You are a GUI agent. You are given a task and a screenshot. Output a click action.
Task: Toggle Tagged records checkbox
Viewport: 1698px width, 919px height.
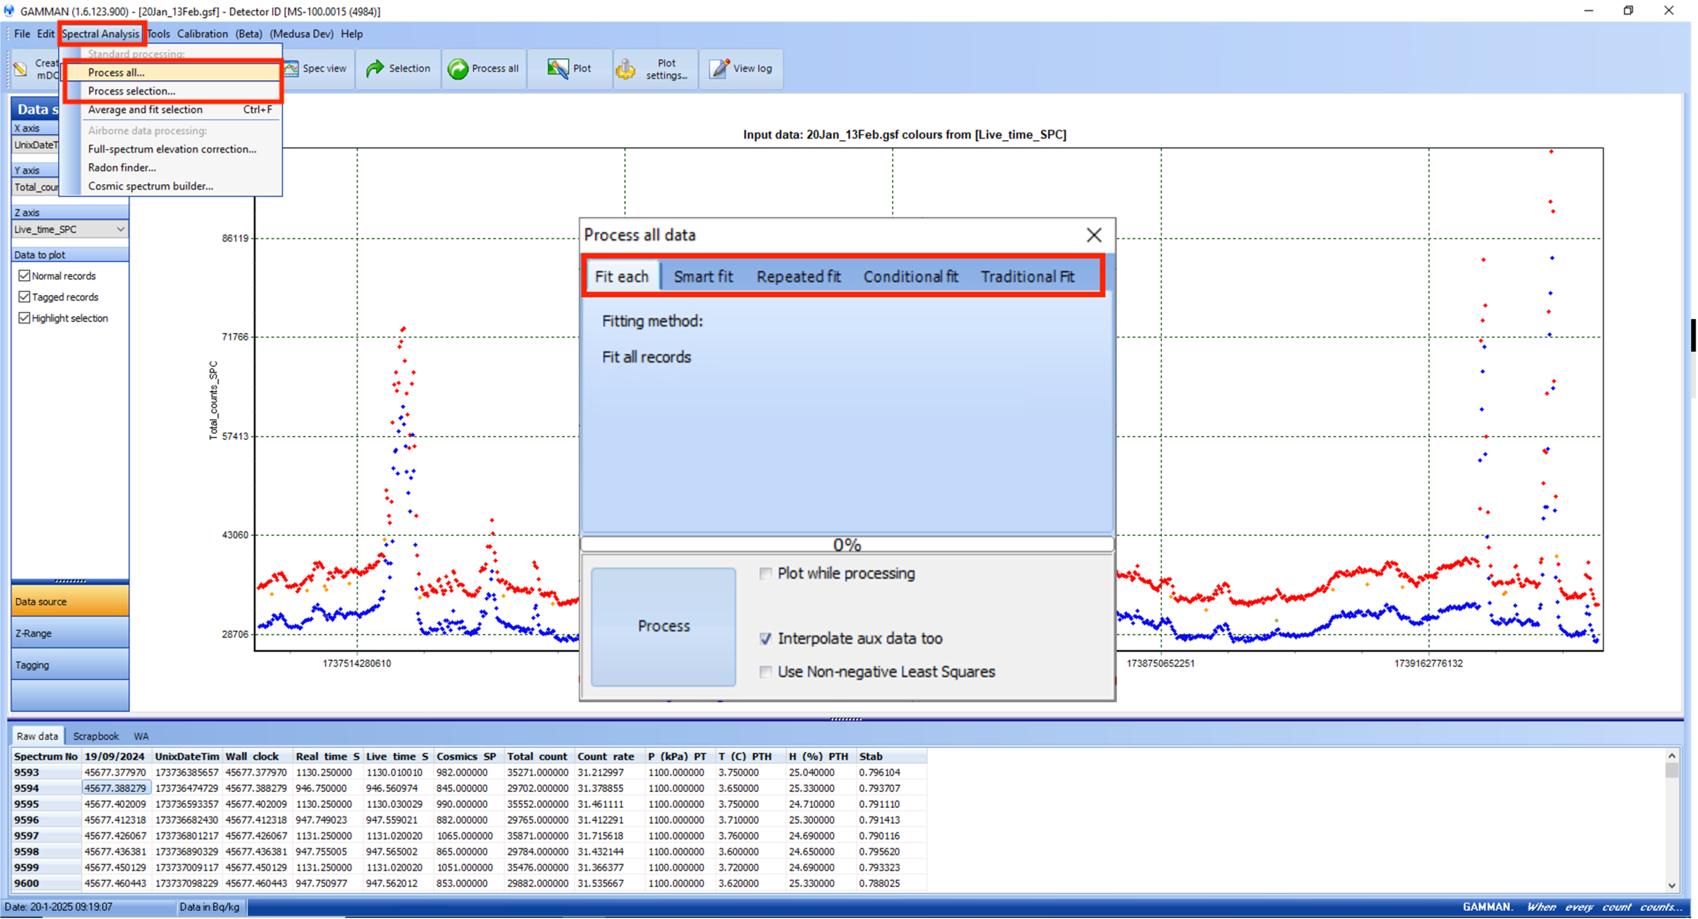point(24,297)
